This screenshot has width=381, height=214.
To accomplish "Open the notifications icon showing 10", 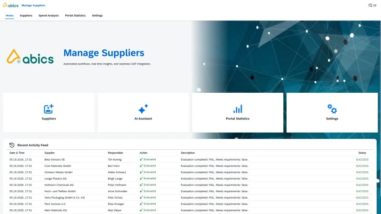I will (372, 5).
